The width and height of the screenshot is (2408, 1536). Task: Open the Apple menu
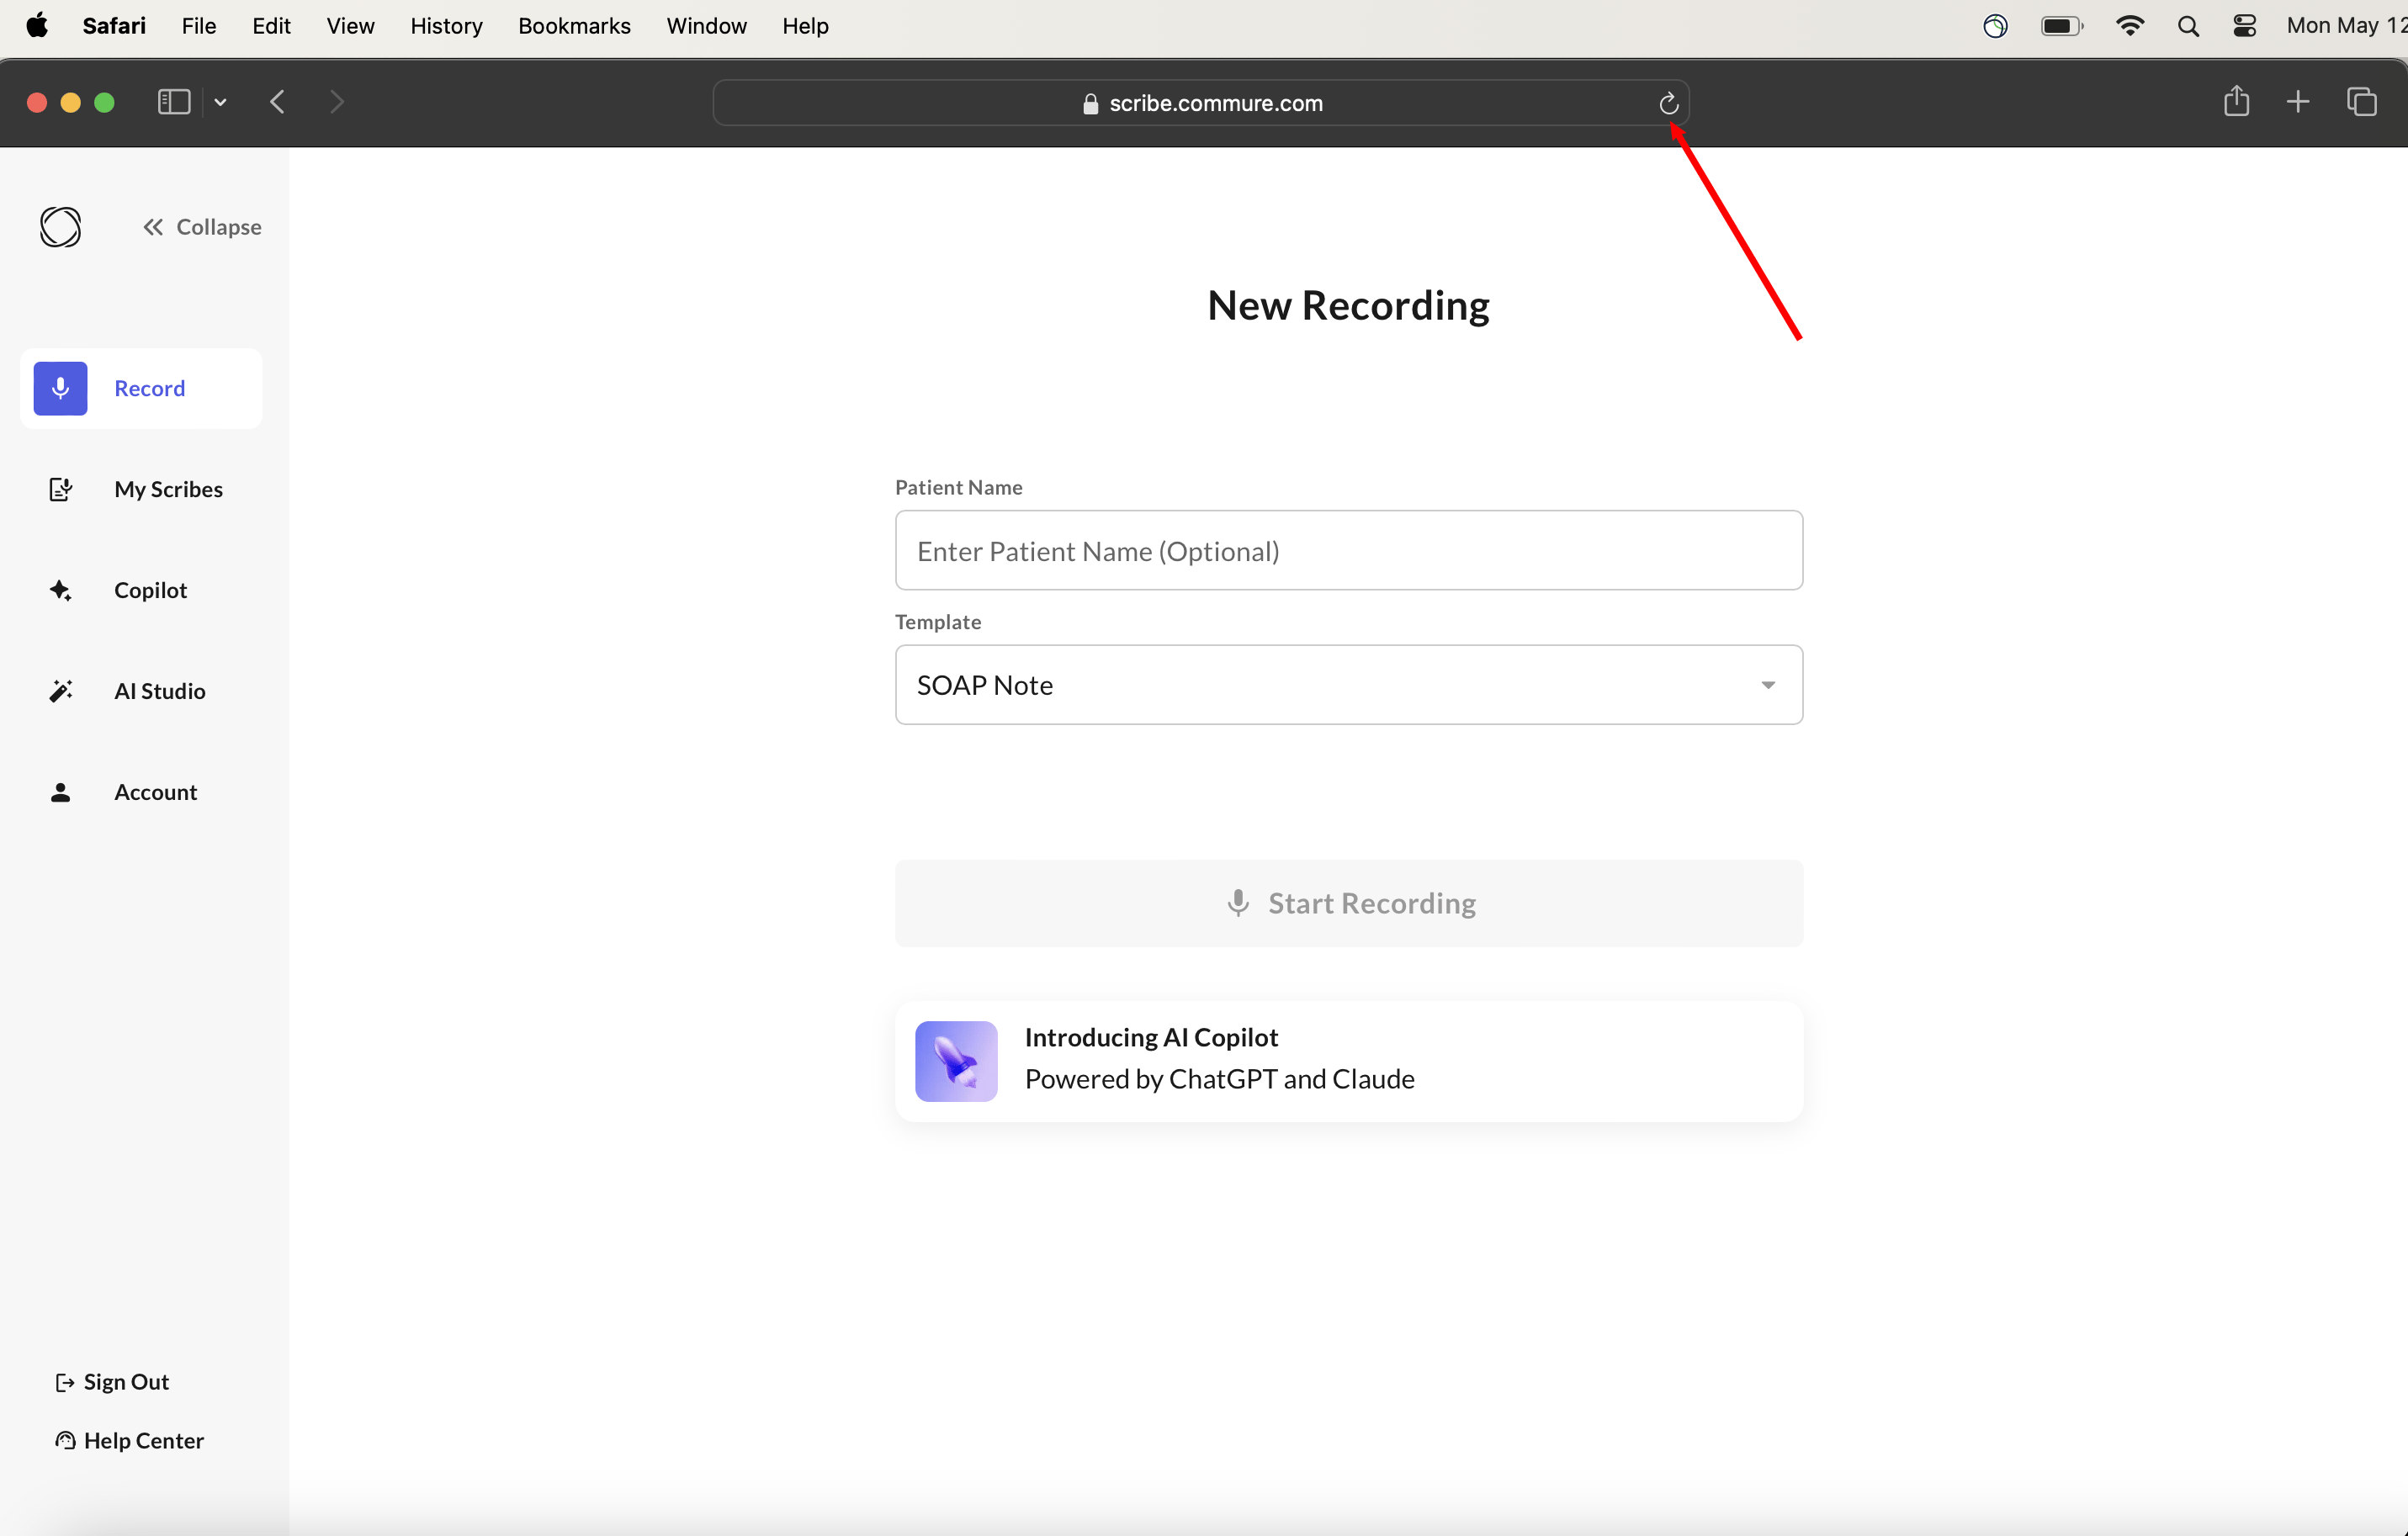(37, 26)
